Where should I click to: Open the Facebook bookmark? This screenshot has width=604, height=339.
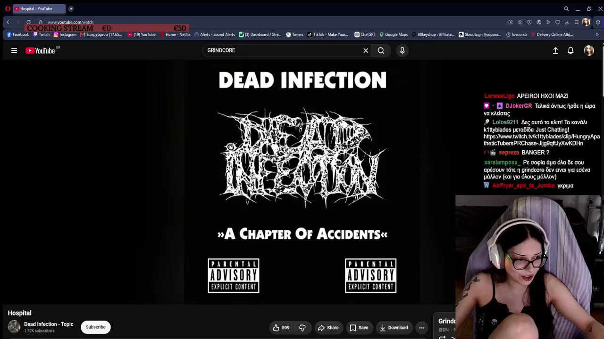(x=18, y=34)
